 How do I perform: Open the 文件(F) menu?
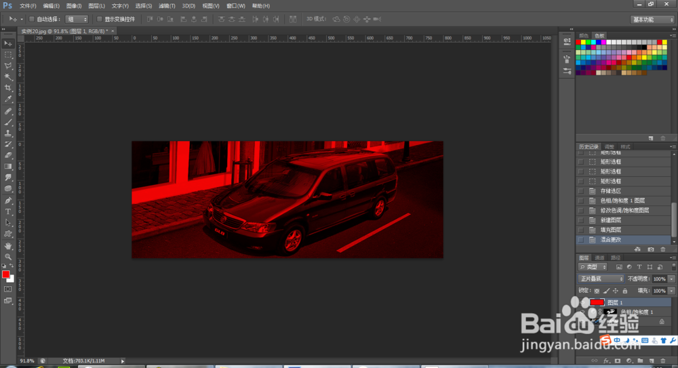tap(28, 6)
